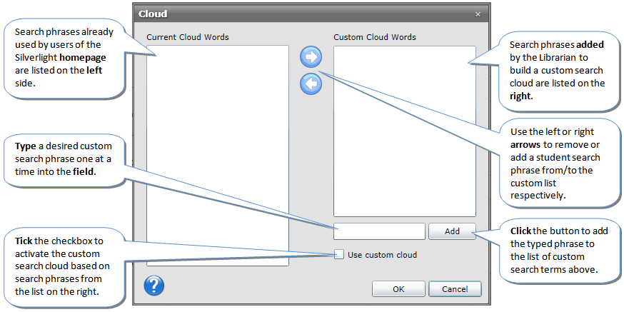Click the Cancel button

(455, 289)
